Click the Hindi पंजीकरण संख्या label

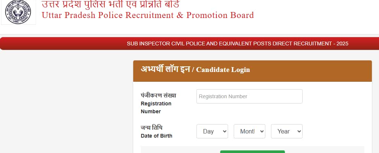point(158,95)
